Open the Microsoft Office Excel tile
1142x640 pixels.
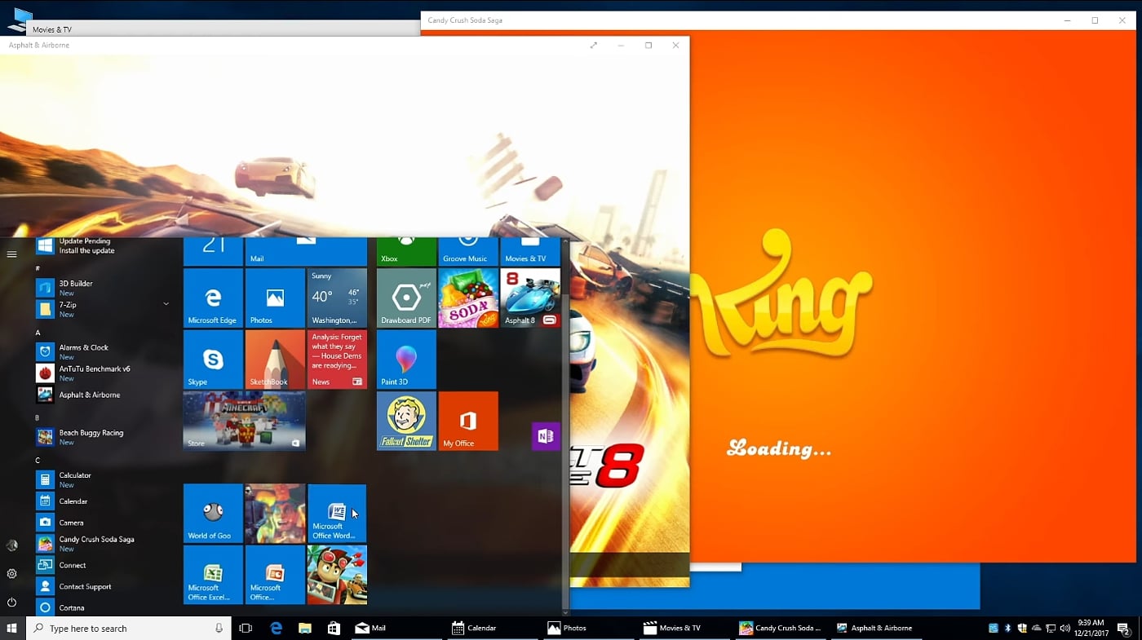click(213, 575)
